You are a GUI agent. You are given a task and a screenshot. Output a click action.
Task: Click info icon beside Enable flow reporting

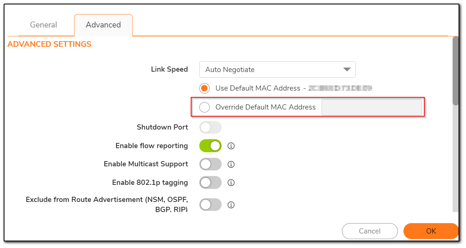231,146
